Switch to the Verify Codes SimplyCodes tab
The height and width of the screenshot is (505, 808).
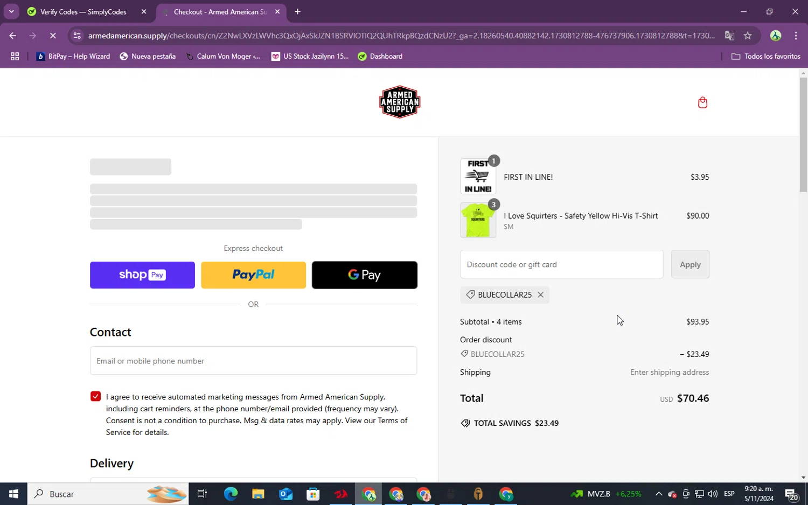[x=83, y=12]
